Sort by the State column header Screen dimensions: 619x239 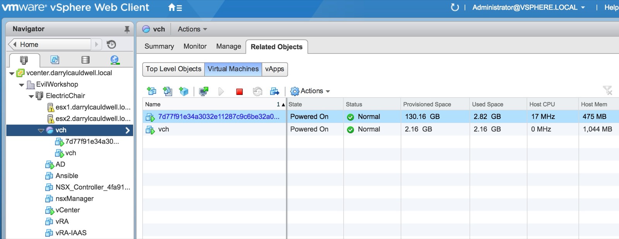point(315,104)
